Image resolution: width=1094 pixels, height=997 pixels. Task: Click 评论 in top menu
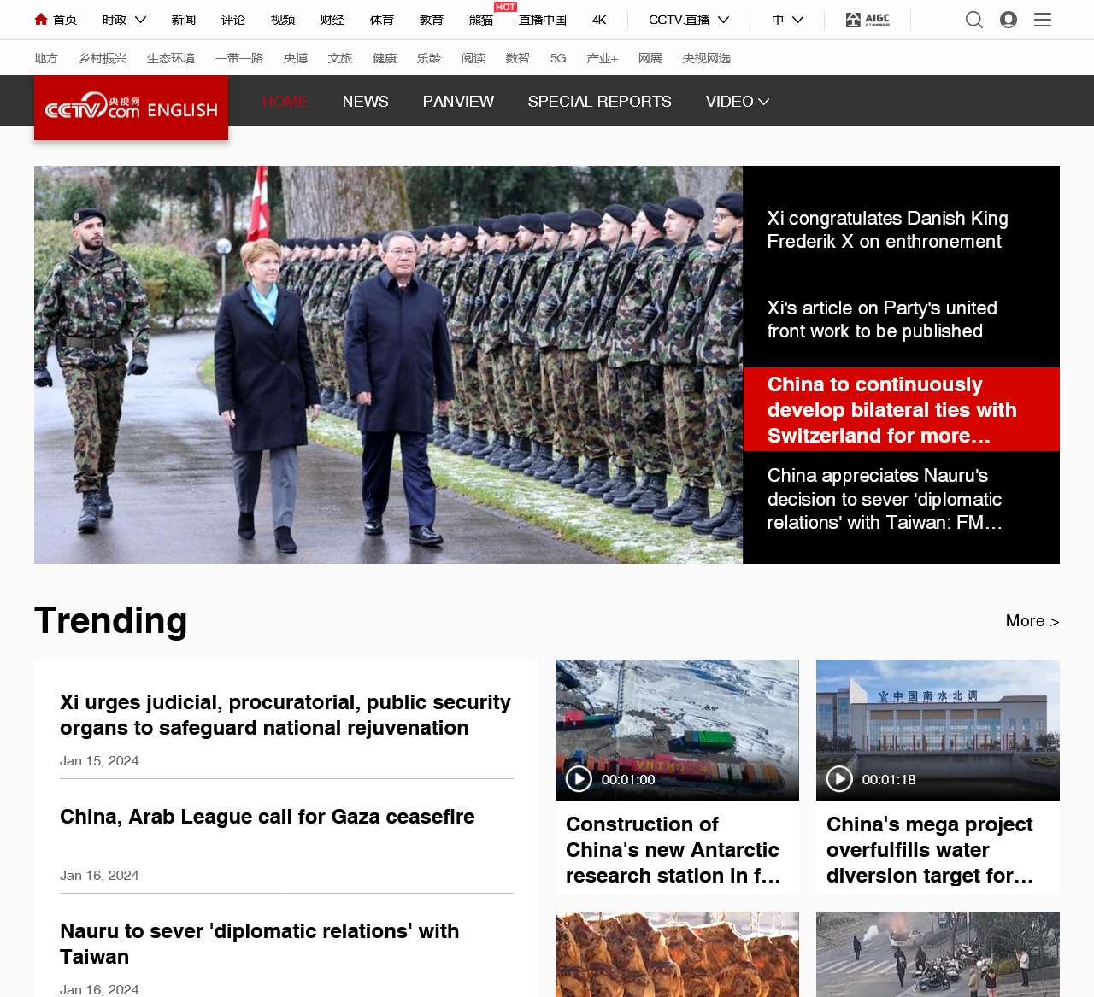[233, 20]
